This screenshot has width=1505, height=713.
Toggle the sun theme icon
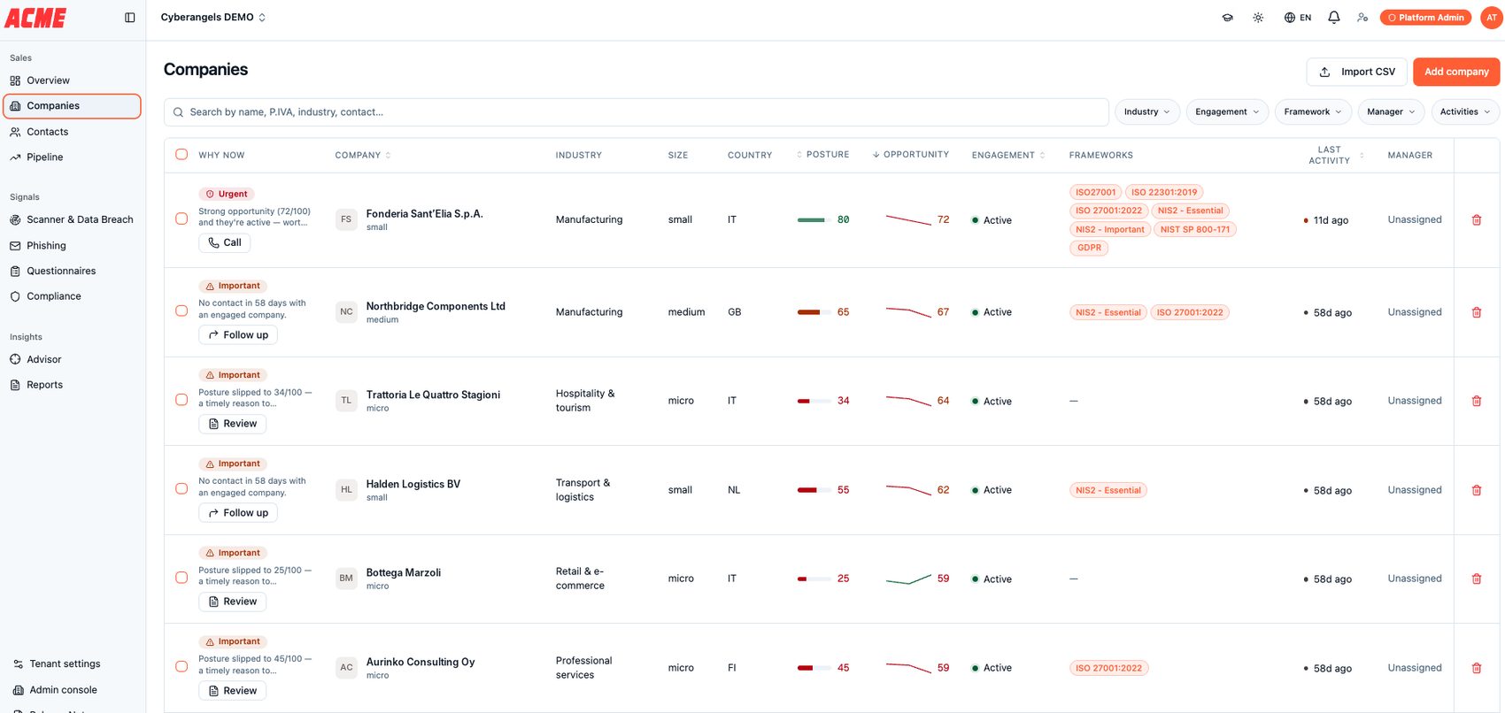coord(1258,18)
